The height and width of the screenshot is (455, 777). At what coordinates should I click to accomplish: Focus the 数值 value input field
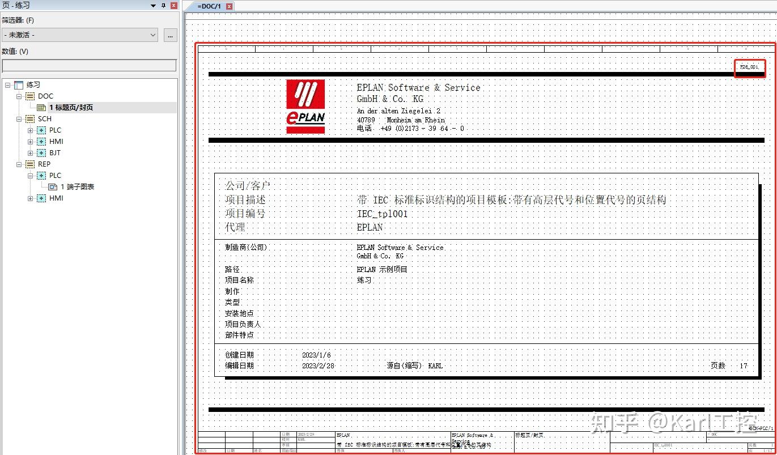(x=90, y=66)
